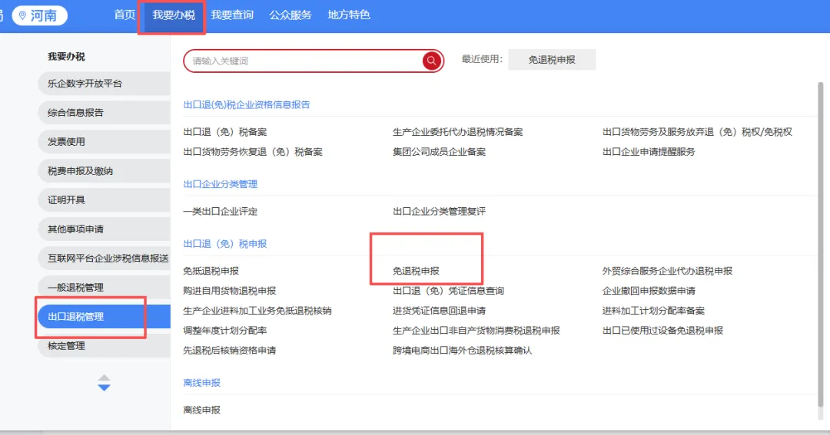Open 免退税申报 link in the list
The height and width of the screenshot is (435, 830).
[416, 271]
